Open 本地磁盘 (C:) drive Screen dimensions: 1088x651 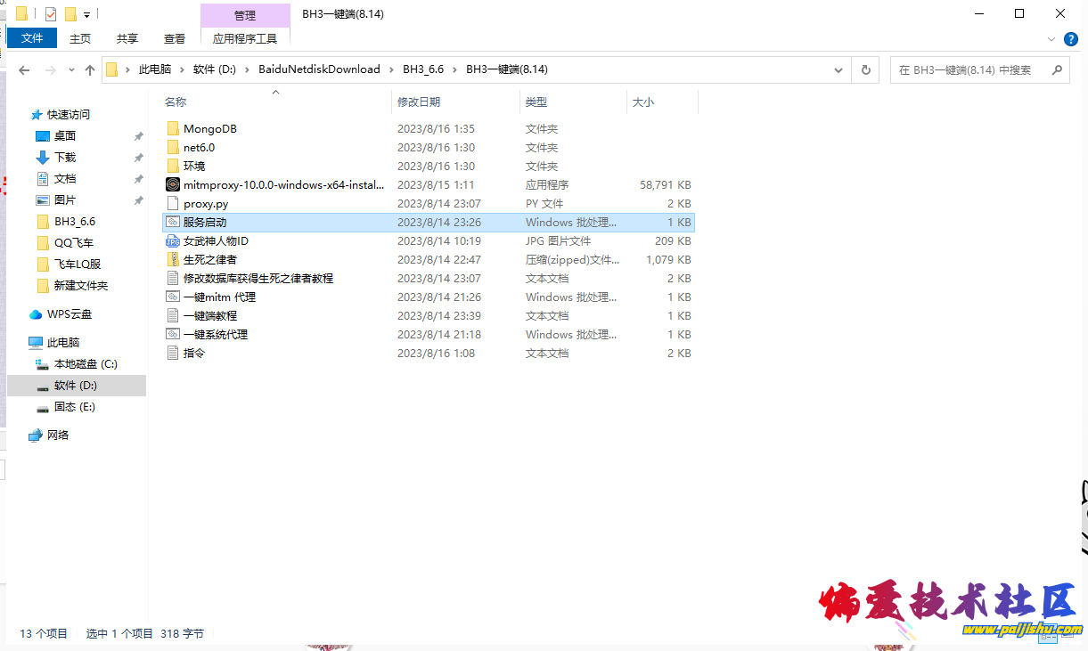(86, 364)
